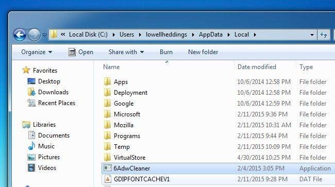Jump to the AppData breadcrumb
Image resolution: width=335 pixels, height=187 pixels.
coord(211,35)
